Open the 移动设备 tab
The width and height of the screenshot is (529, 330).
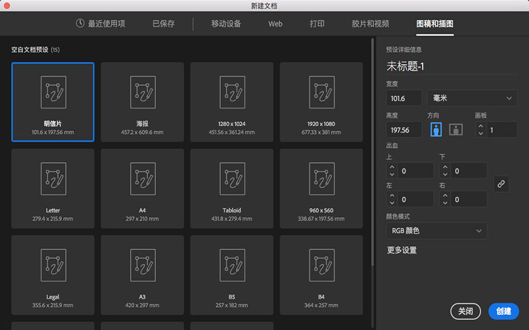[x=226, y=24]
